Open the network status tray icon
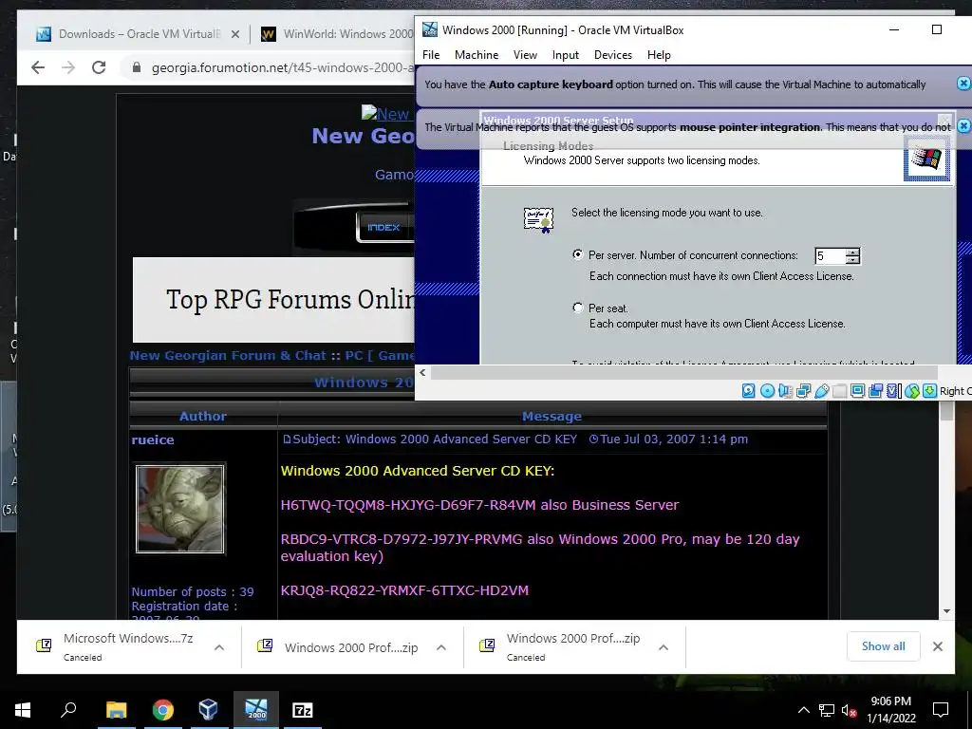 click(x=827, y=710)
